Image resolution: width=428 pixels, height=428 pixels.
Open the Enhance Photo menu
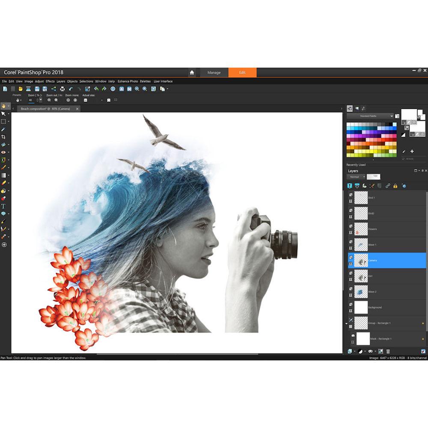[127, 81]
